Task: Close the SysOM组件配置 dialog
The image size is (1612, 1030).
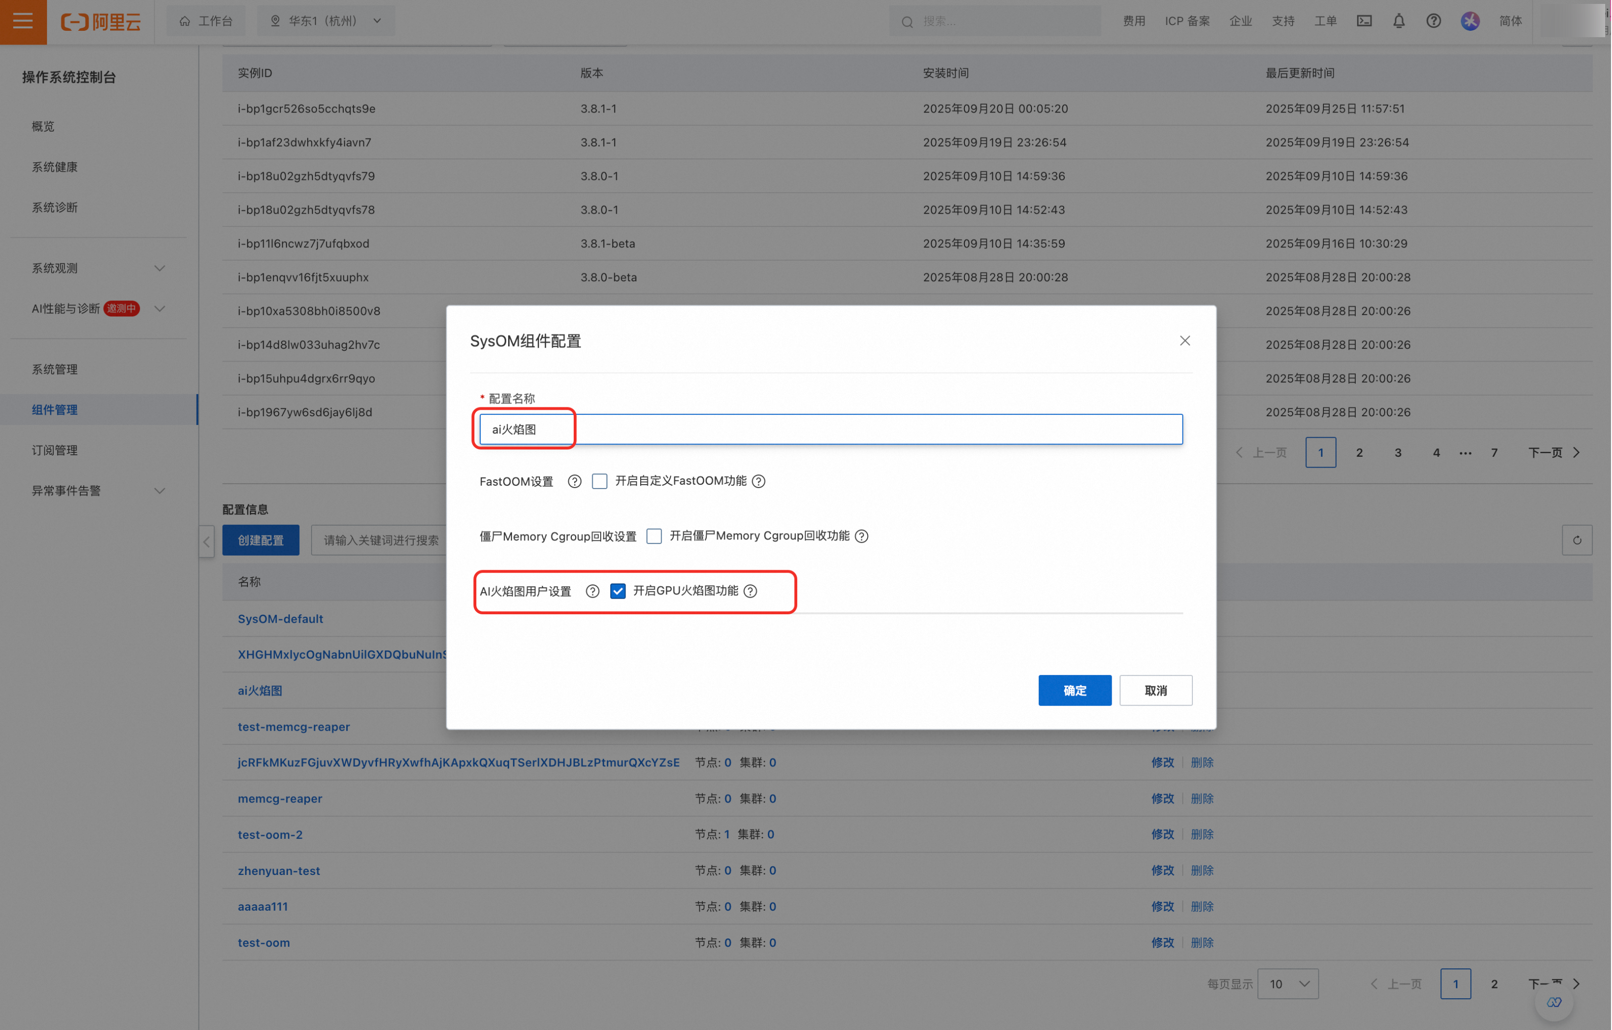Action: 1184,341
